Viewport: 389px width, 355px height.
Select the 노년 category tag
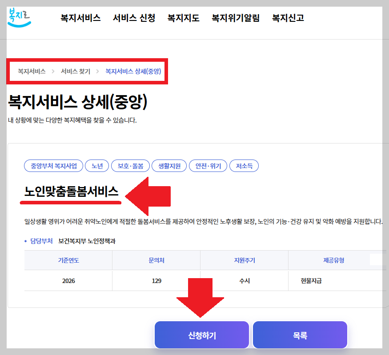pos(97,165)
